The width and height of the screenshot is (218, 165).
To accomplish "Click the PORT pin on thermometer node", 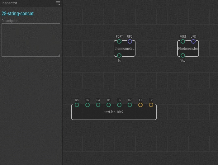I will 119,41.
